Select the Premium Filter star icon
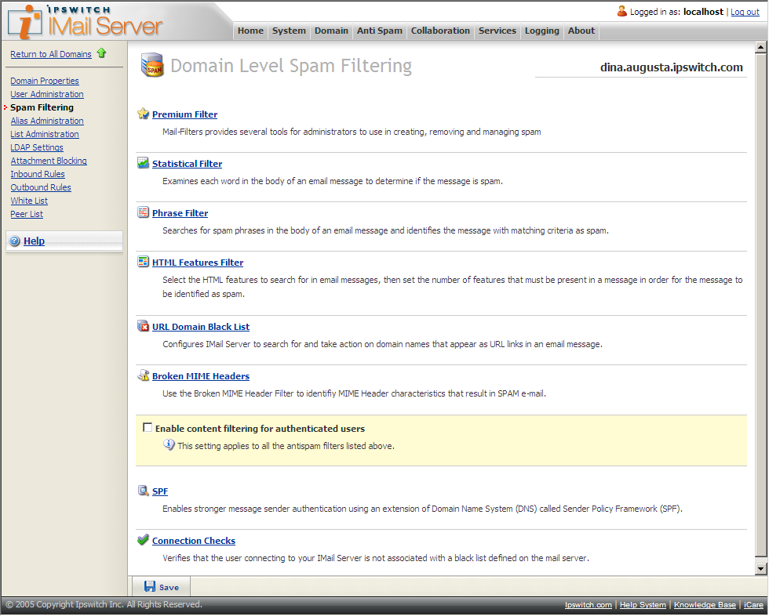 point(144,113)
